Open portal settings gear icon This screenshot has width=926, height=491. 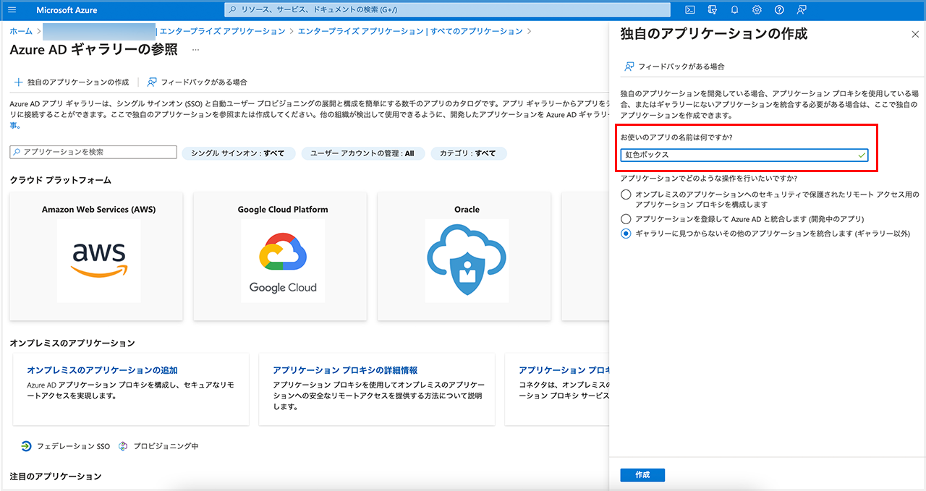(757, 10)
